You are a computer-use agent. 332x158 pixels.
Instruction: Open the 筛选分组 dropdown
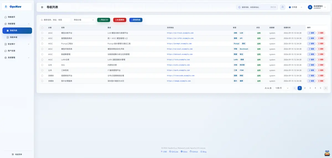point(84,20)
